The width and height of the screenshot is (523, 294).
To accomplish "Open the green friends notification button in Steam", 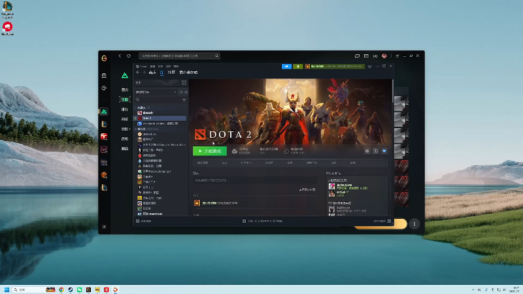I will (x=298, y=67).
